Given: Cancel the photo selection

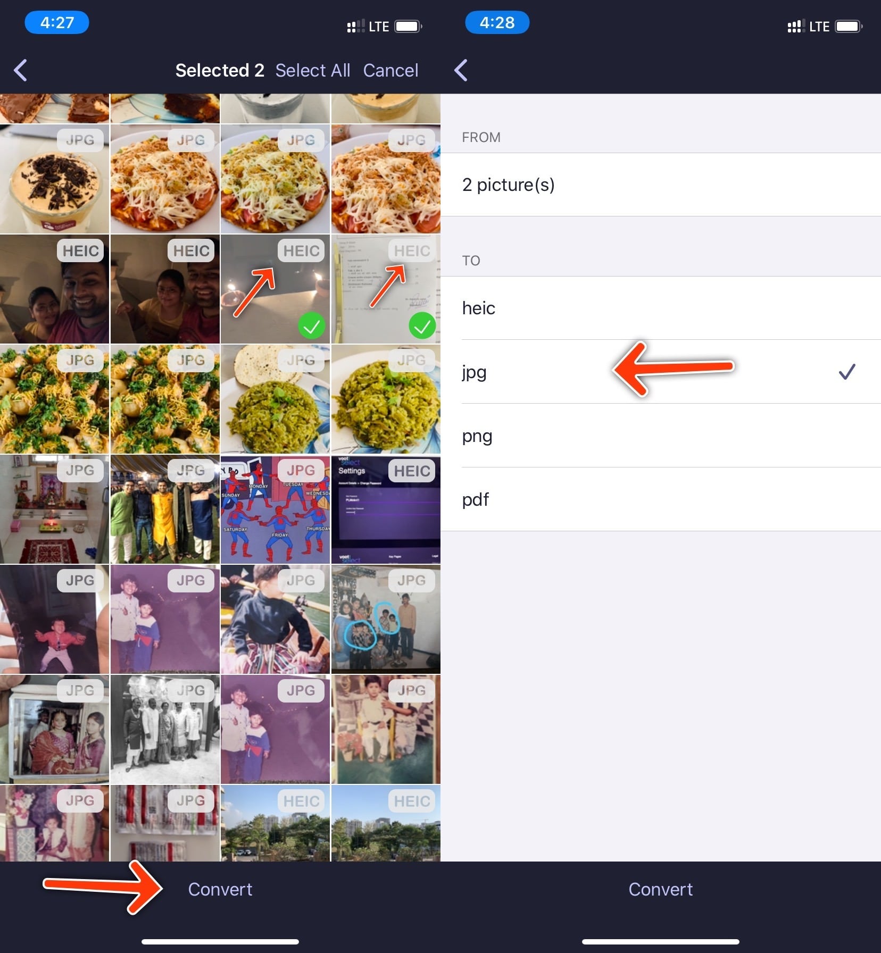Looking at the screenshot, I should coord(390,70).
